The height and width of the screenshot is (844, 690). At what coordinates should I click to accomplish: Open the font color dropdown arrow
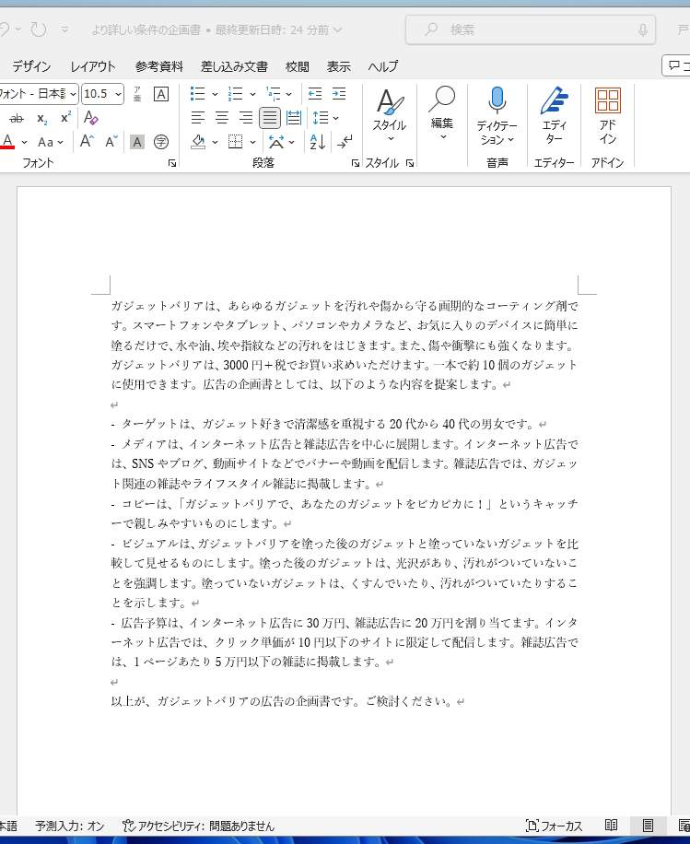(x=24, y=142)
